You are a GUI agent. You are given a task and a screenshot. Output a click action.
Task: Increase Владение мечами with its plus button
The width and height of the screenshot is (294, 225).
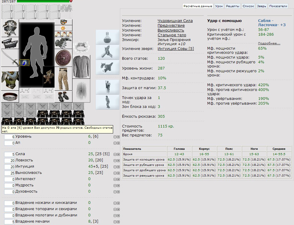pos(118,222)
